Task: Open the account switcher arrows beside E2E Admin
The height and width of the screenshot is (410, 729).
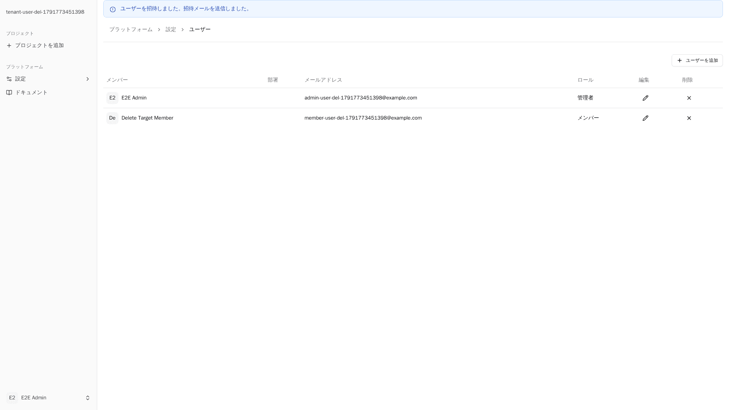Action: [88, 398]
